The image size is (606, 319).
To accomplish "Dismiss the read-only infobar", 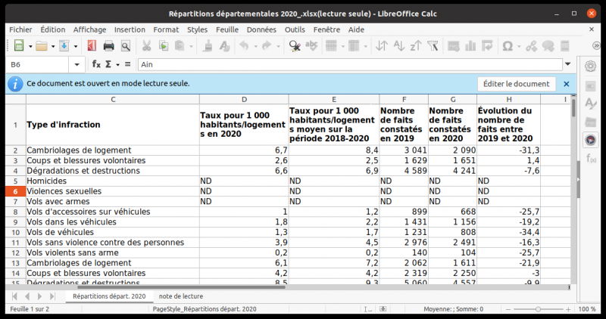I will 566,84.
